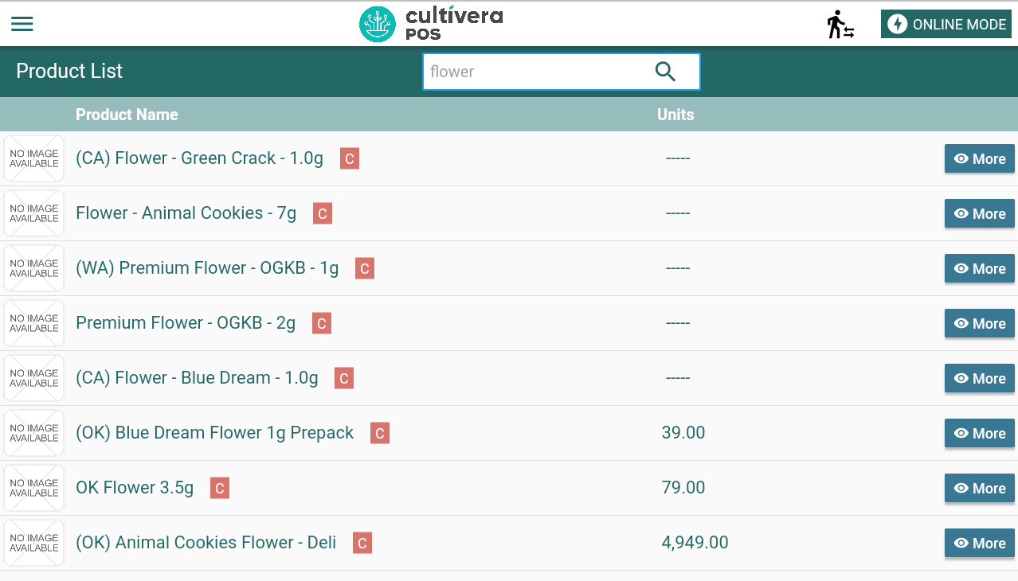Show more for (WA) Premium Flower OGKB 1g
Screen dimensions: 1018x581
[x=980, y=268]
